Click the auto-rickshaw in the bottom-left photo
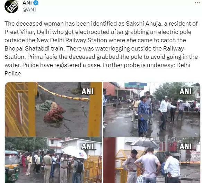Viewport: 202px width, 183px height. pyautogui.click(x=12, y=166)
